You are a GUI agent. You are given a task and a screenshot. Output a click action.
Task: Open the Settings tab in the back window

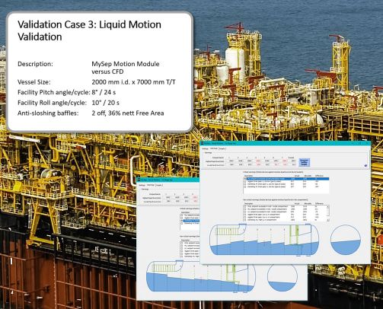click(142, 185)
